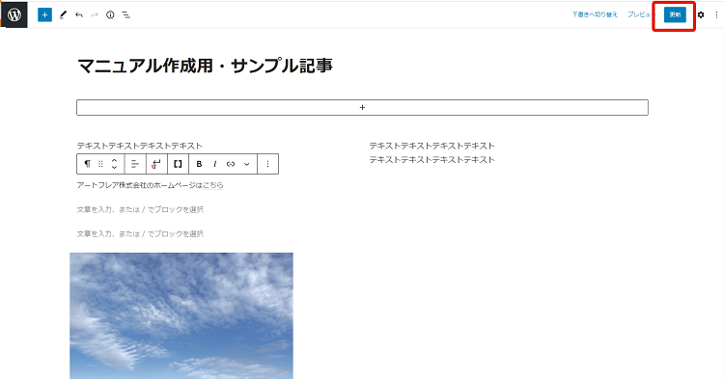Image resolution: width=724 pixels, height=379 pixels.
Task: Click the shortcode brackets icon
Action: click(178, 164)
